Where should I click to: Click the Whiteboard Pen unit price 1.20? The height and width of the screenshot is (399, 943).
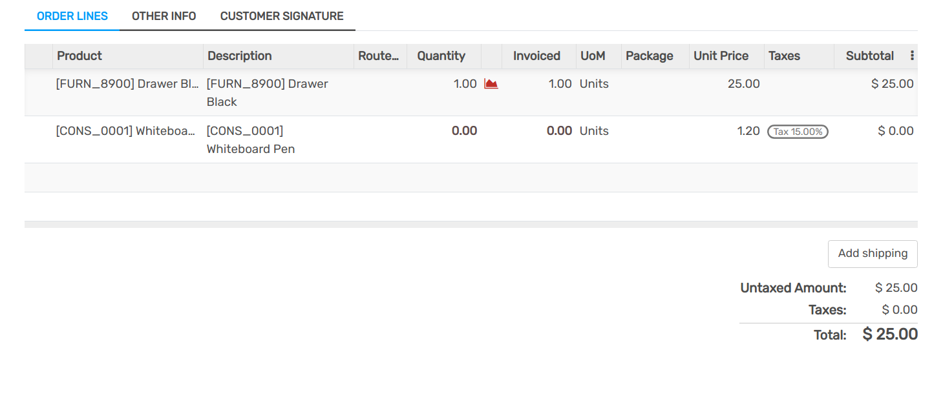pyautogui.click(x=748, y=131)
